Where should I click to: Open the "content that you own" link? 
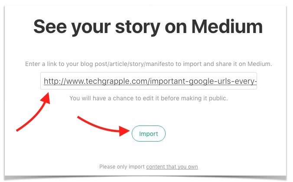point(172,166)
